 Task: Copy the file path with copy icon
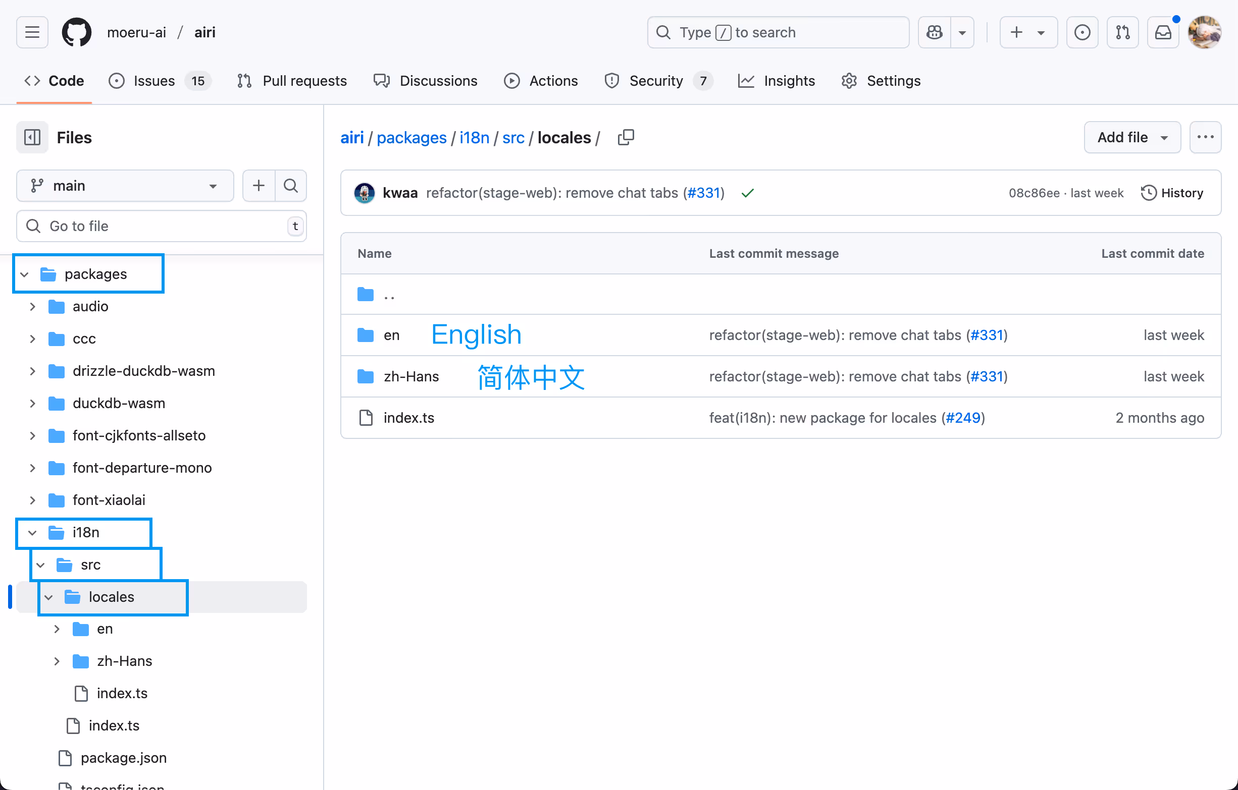point(626,137)
